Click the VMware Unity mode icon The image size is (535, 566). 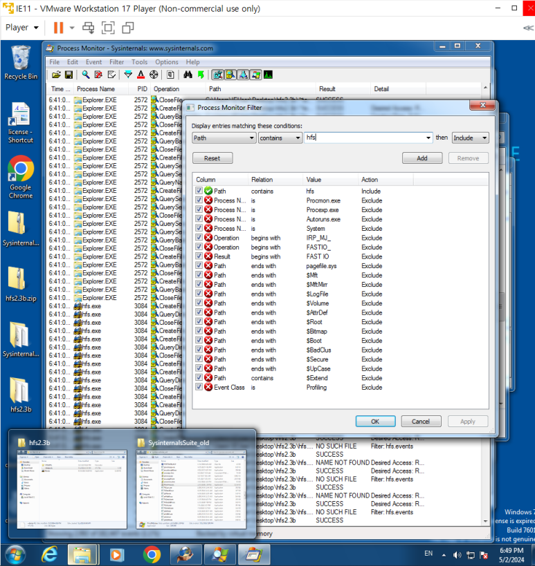click(x=128, y=28)
